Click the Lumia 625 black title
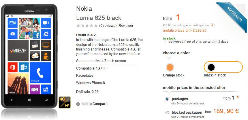The image size is (248, 120). (99, 18)
